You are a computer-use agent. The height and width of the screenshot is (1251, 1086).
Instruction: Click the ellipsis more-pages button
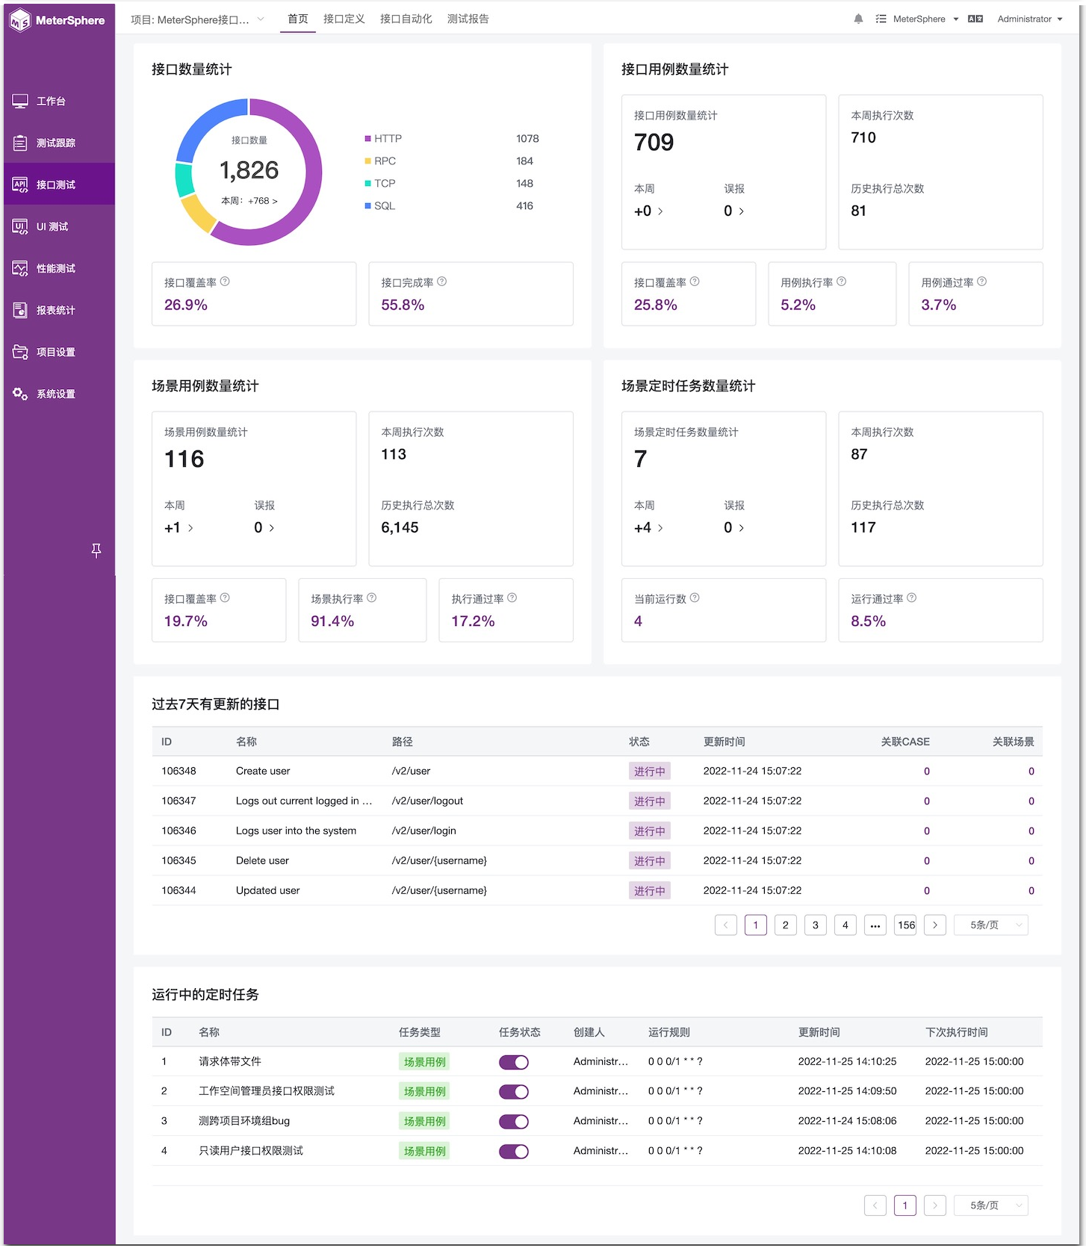(875, 925)
